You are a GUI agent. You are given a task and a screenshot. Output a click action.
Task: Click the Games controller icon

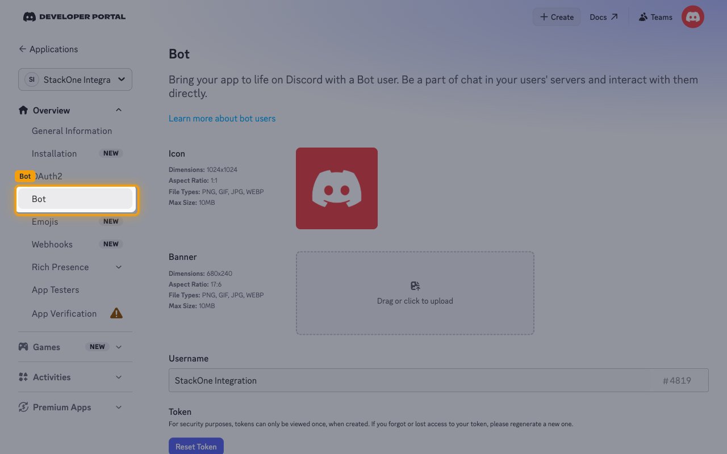(23, 347)
